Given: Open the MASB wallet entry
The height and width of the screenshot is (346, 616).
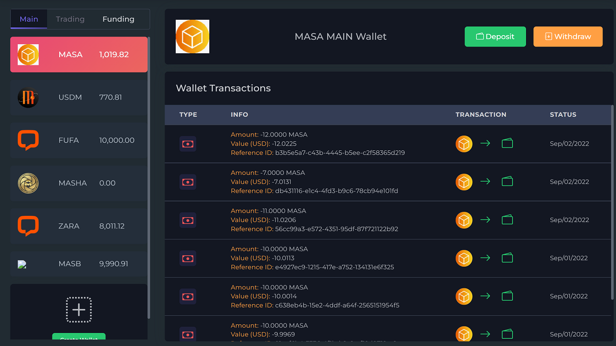Looking at the screenshot, I should (79, 264).
